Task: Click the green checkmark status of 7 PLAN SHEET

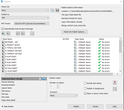Action: coord(99,59)
